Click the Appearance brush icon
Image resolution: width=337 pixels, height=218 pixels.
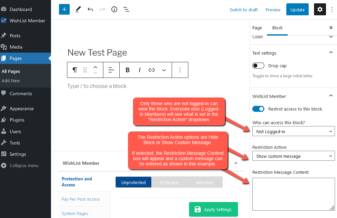coord(4,109)
